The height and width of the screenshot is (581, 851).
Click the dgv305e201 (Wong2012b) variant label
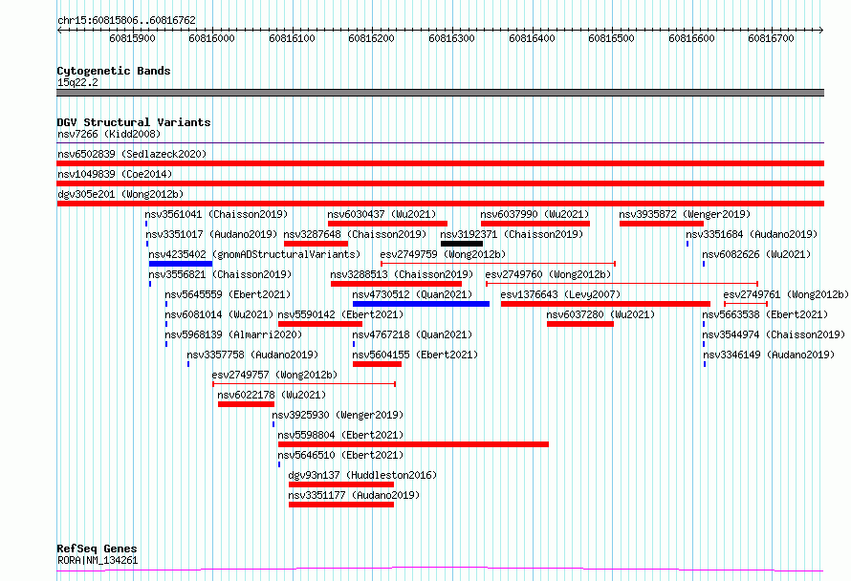120,194
